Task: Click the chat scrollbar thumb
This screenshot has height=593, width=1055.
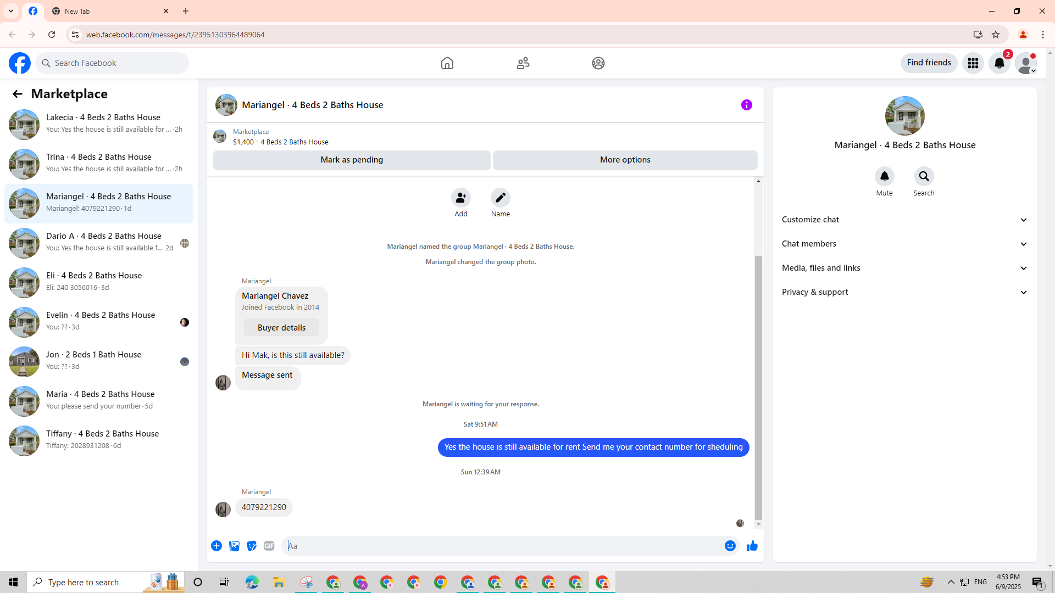Action: click(x=758, y=387)
